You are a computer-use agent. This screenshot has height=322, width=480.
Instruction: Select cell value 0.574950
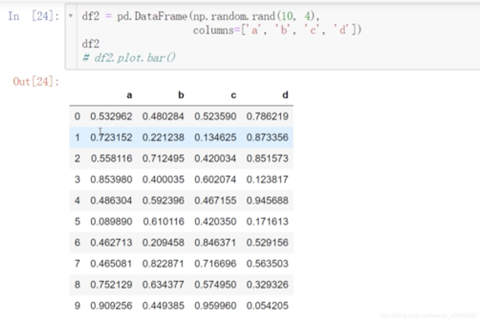click(215, 285)
